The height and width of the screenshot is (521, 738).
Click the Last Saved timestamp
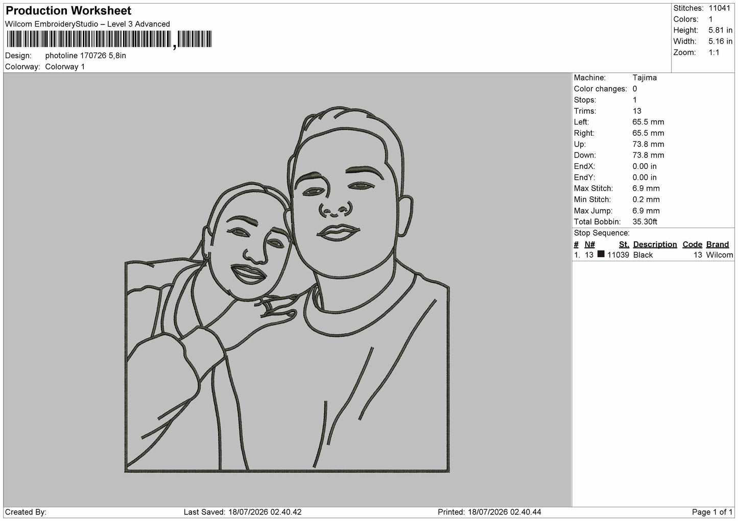243,512
